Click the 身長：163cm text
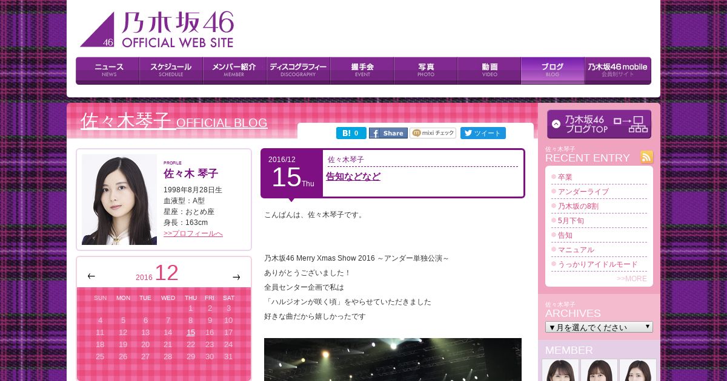This screenshot has height=381, width=727. [185, 223]
